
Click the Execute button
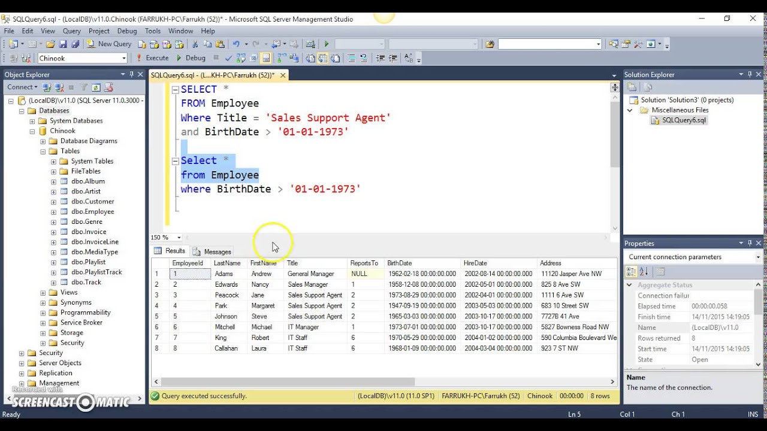pyautogui.click(x=152, y=58)
